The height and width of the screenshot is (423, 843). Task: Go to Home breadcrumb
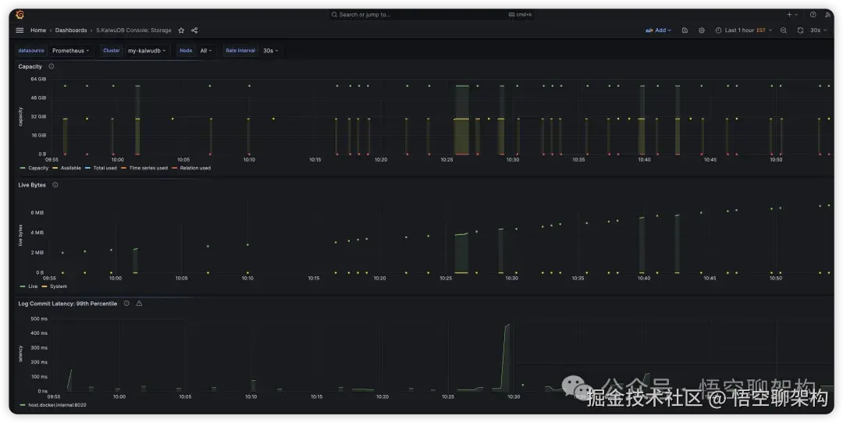37,30
